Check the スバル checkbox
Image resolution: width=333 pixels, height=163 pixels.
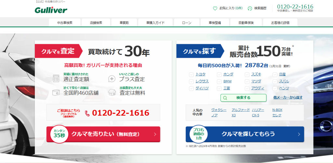pos(275,81)
